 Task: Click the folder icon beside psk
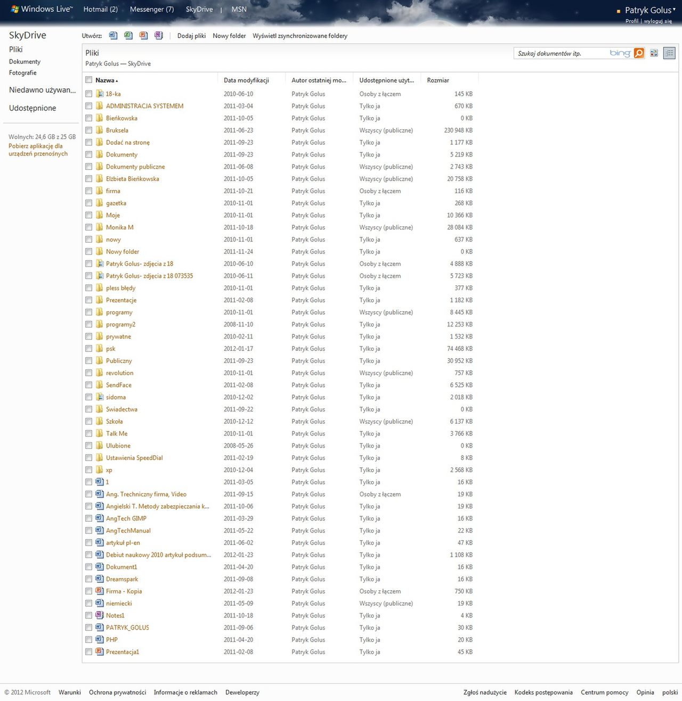(100, 349)
